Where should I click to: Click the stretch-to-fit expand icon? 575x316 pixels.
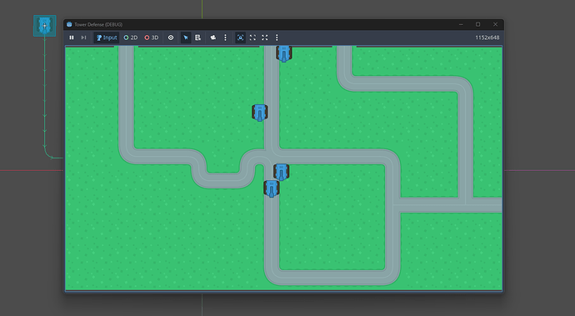(x=252, y=38)
